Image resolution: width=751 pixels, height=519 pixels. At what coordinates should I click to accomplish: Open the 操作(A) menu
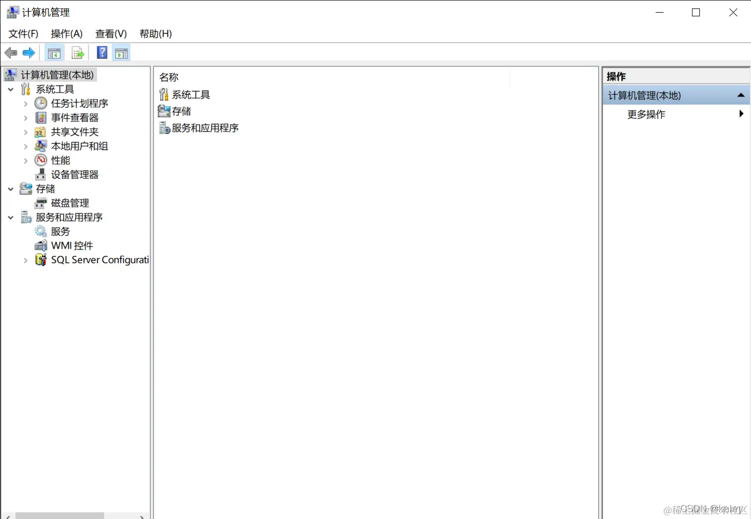click(67, 34)
